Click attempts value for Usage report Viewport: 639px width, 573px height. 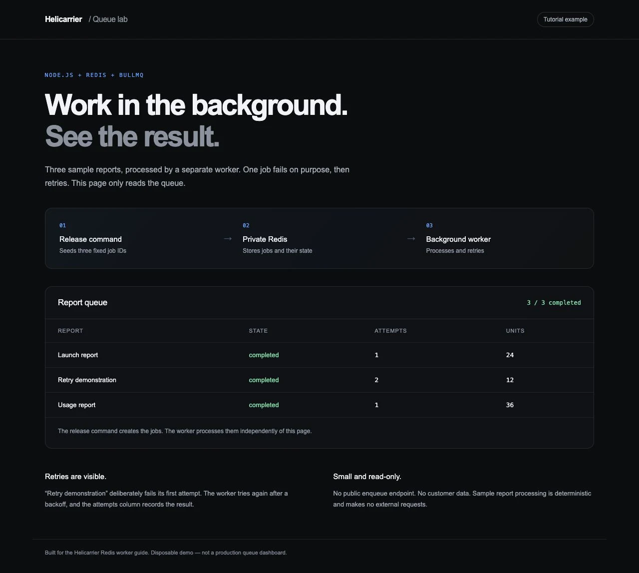[x=376, y=405]
